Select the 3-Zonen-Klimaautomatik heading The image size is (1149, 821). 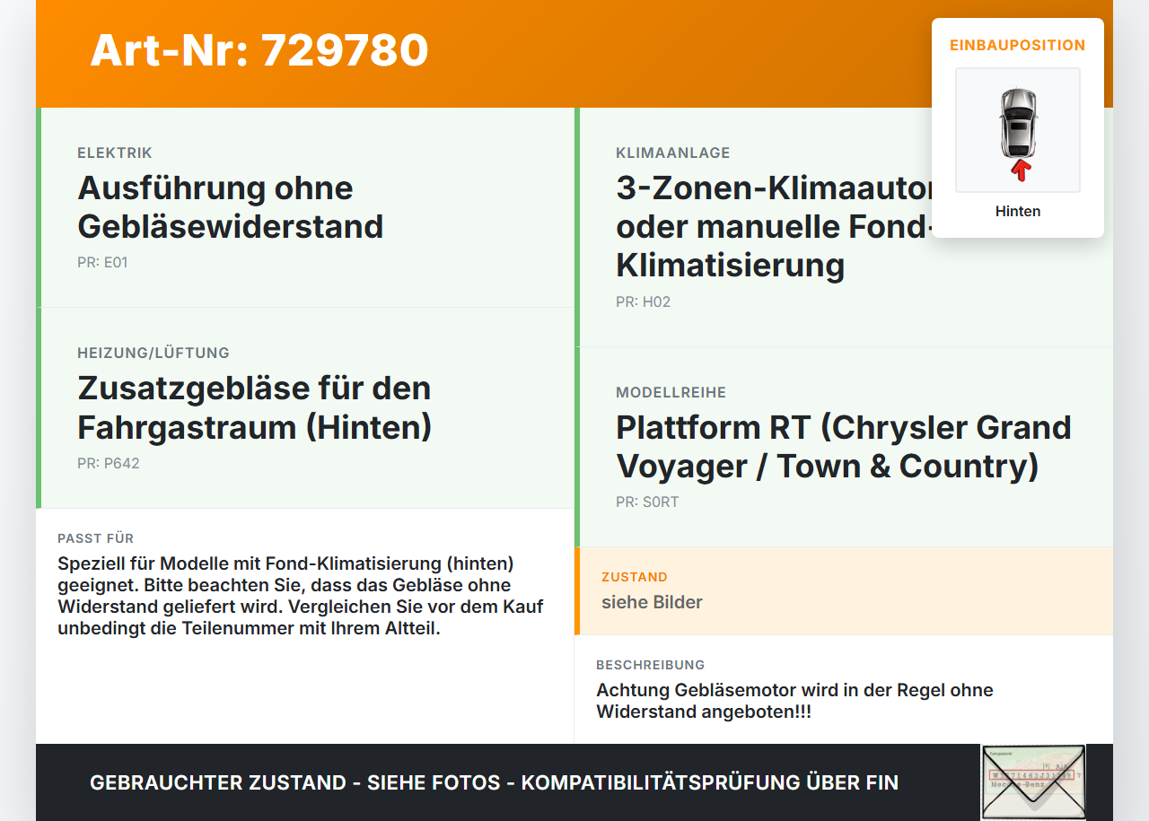point(774,226)
